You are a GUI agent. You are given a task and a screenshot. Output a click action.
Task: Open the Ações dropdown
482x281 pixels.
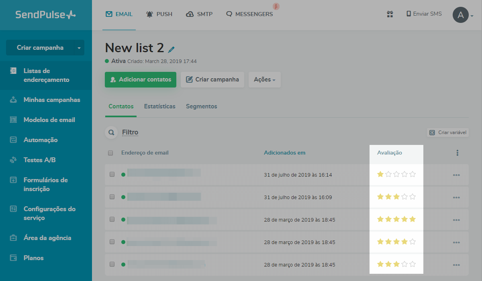click(265, 79)
